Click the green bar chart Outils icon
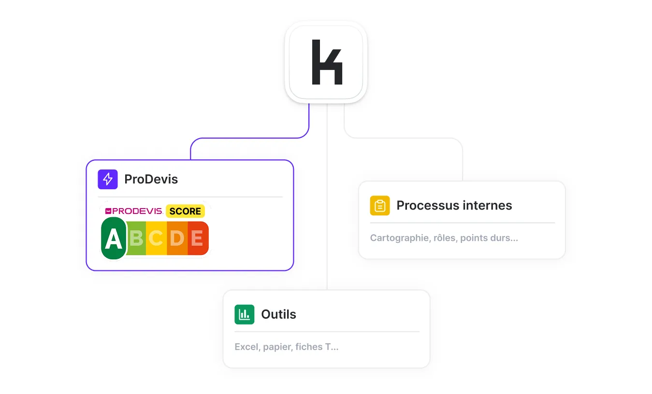 [245, 314]
